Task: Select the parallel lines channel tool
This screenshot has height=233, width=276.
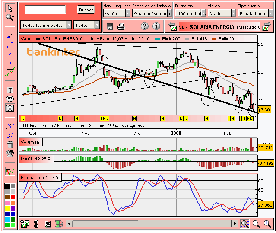Action: [x=10, y=126]
